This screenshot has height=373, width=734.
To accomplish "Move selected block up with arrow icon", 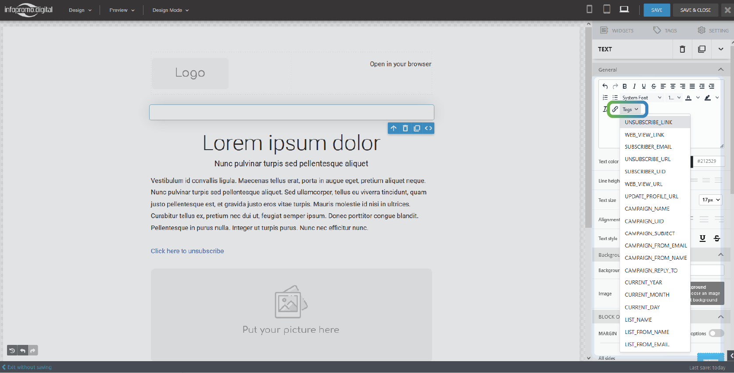I will click(394, 128).
